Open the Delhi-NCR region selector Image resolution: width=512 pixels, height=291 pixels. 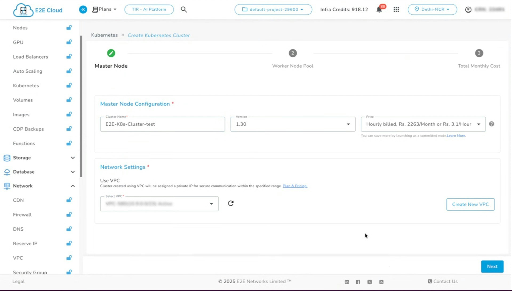pyautogui.click(x=432, y=9)
